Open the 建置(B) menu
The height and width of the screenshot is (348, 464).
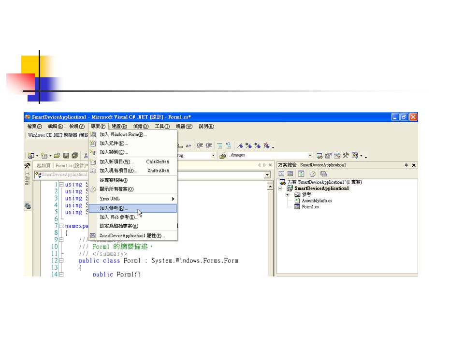(x=119, y=126)
